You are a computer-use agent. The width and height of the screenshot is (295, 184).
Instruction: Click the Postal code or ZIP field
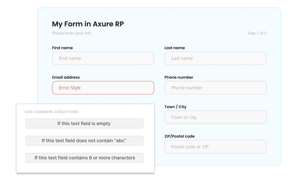[215, 147]
